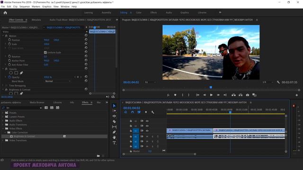303x170 pixels.
Task: Click the Extract button
Action: click(241, 95)
